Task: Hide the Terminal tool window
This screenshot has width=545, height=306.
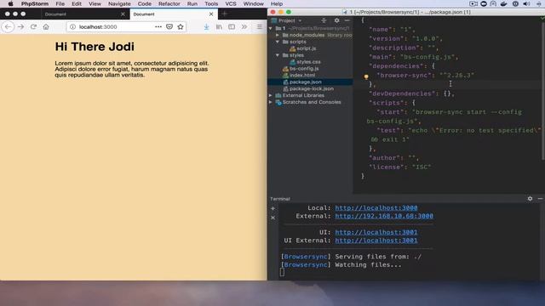Action: [x=540, y=198]
